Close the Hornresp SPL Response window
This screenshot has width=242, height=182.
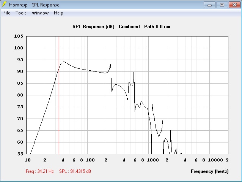(x=234, y=5)
